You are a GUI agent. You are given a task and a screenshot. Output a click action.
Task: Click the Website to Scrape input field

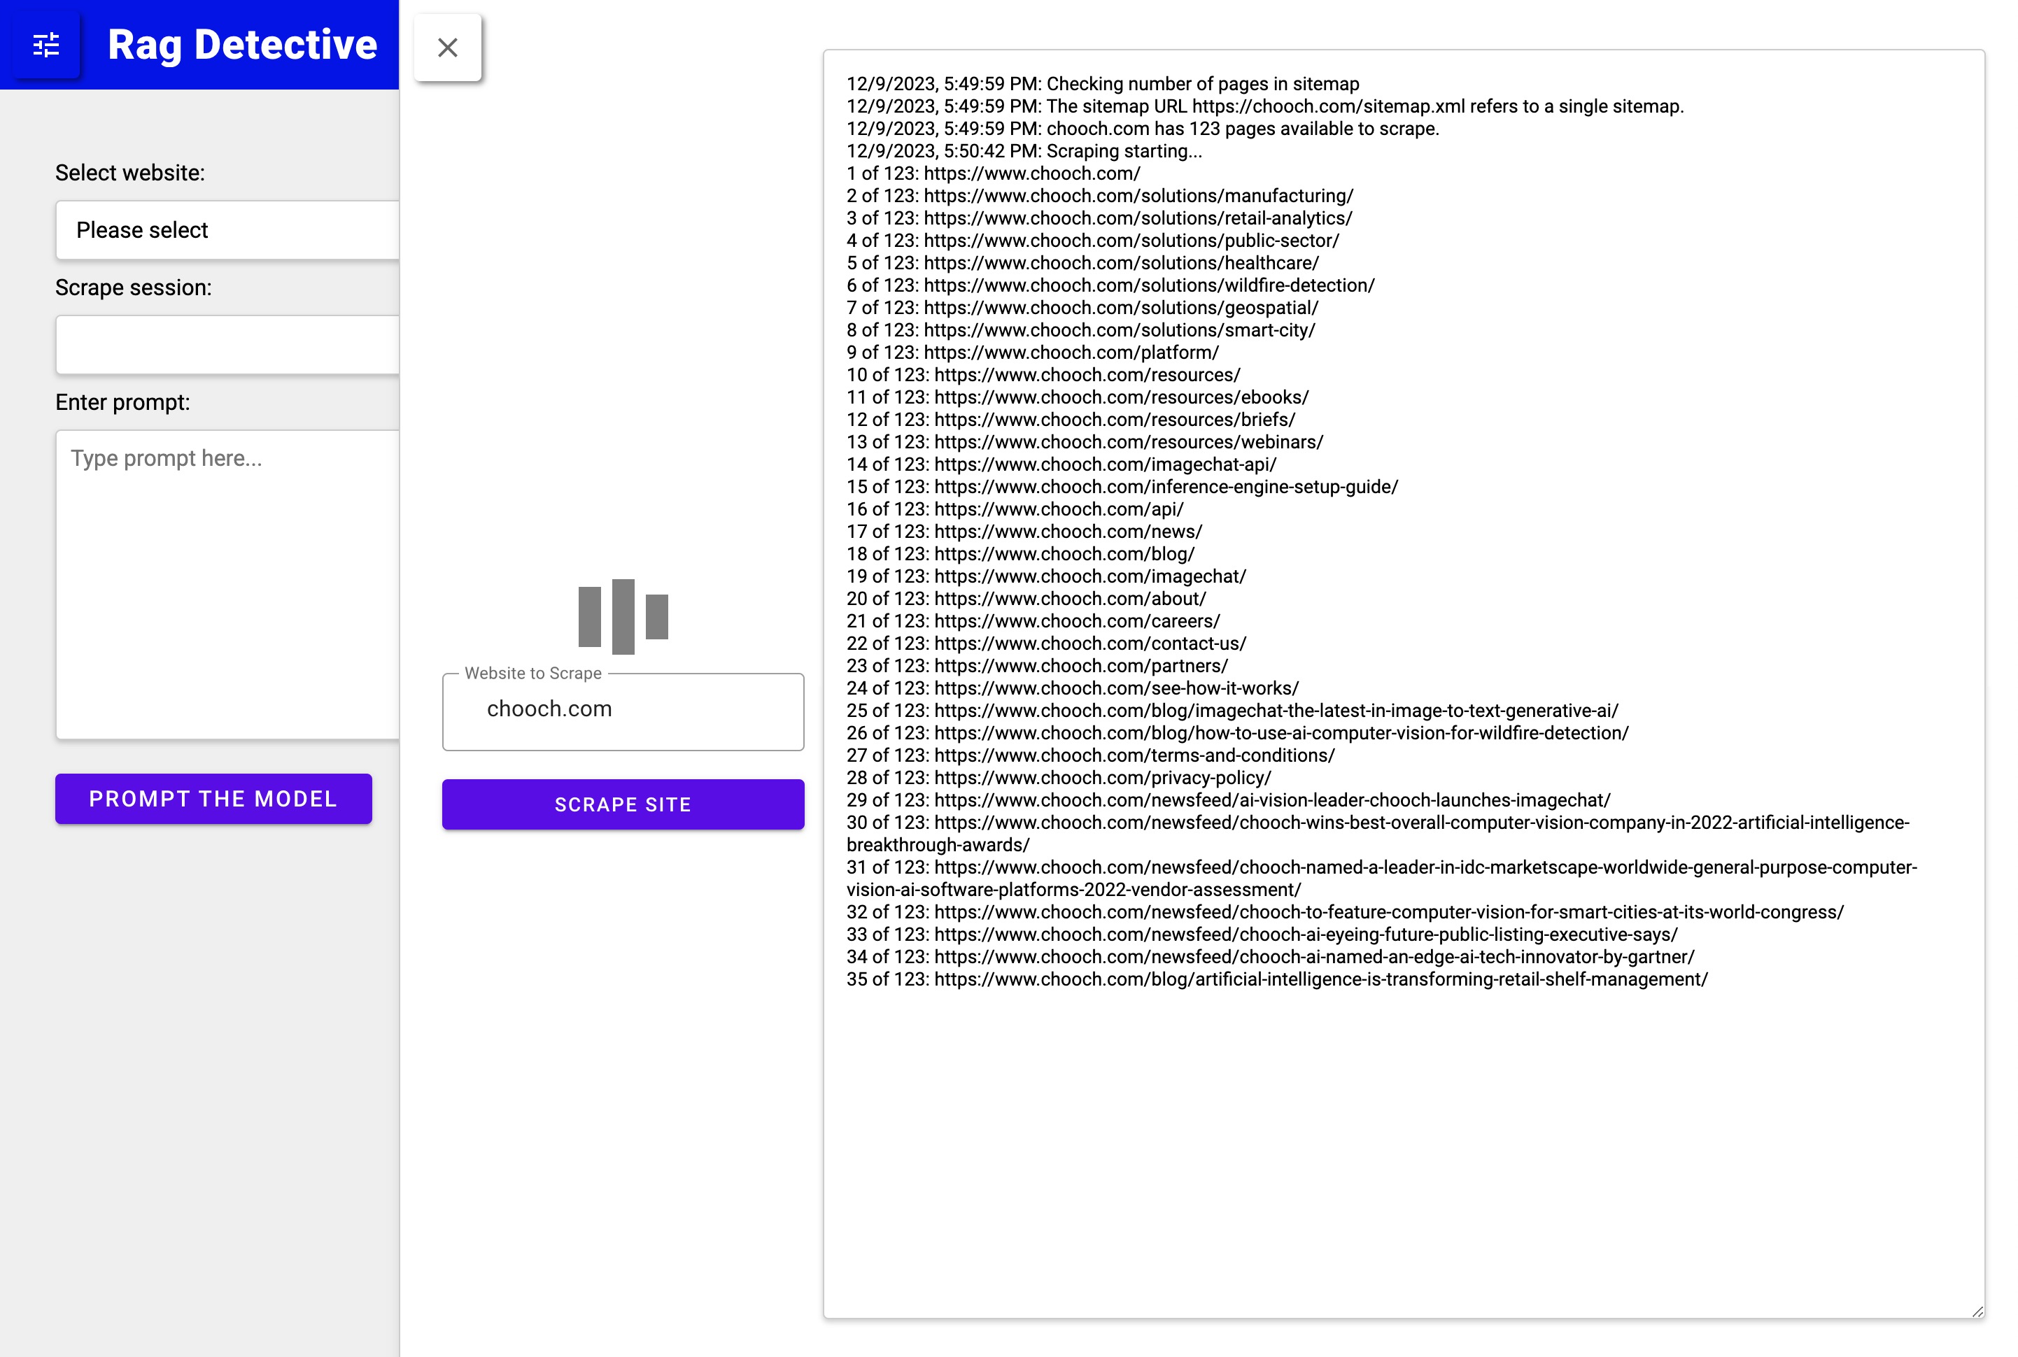coord(623,710)
